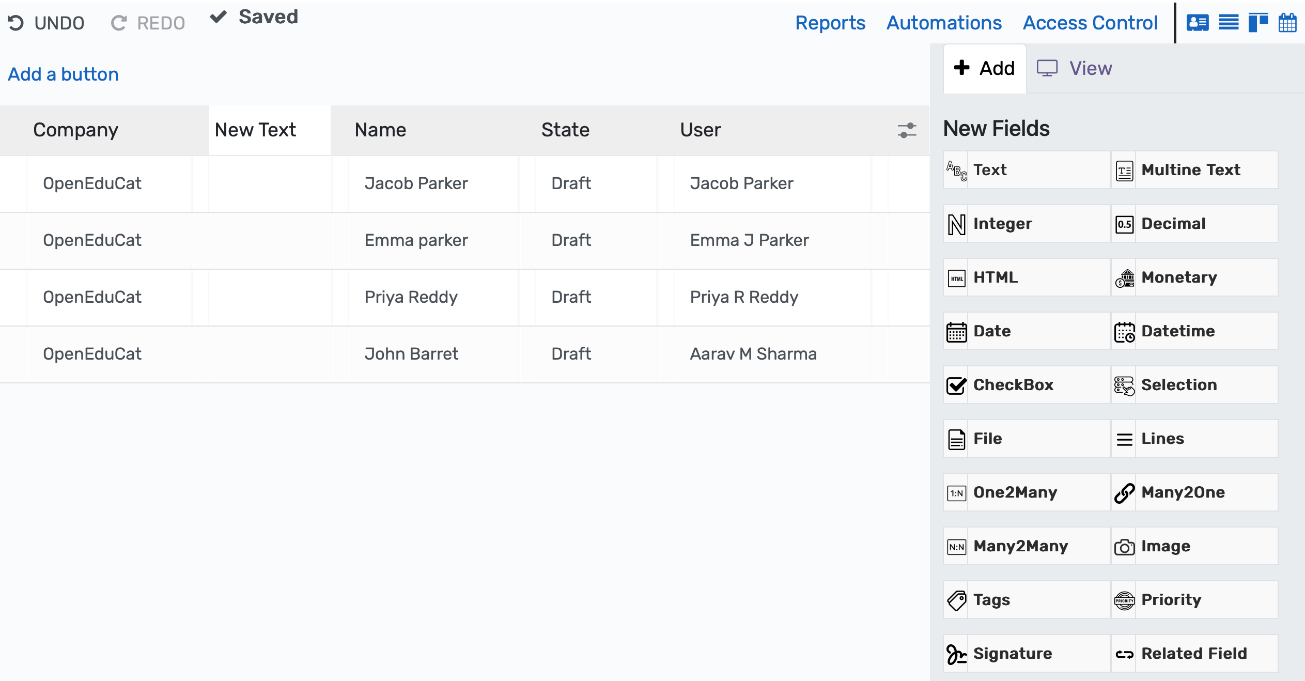Image resolution: width=1305 pixels, height=681 pixels.
Task: Switch to the form layout view
Action: (1199, 23)
